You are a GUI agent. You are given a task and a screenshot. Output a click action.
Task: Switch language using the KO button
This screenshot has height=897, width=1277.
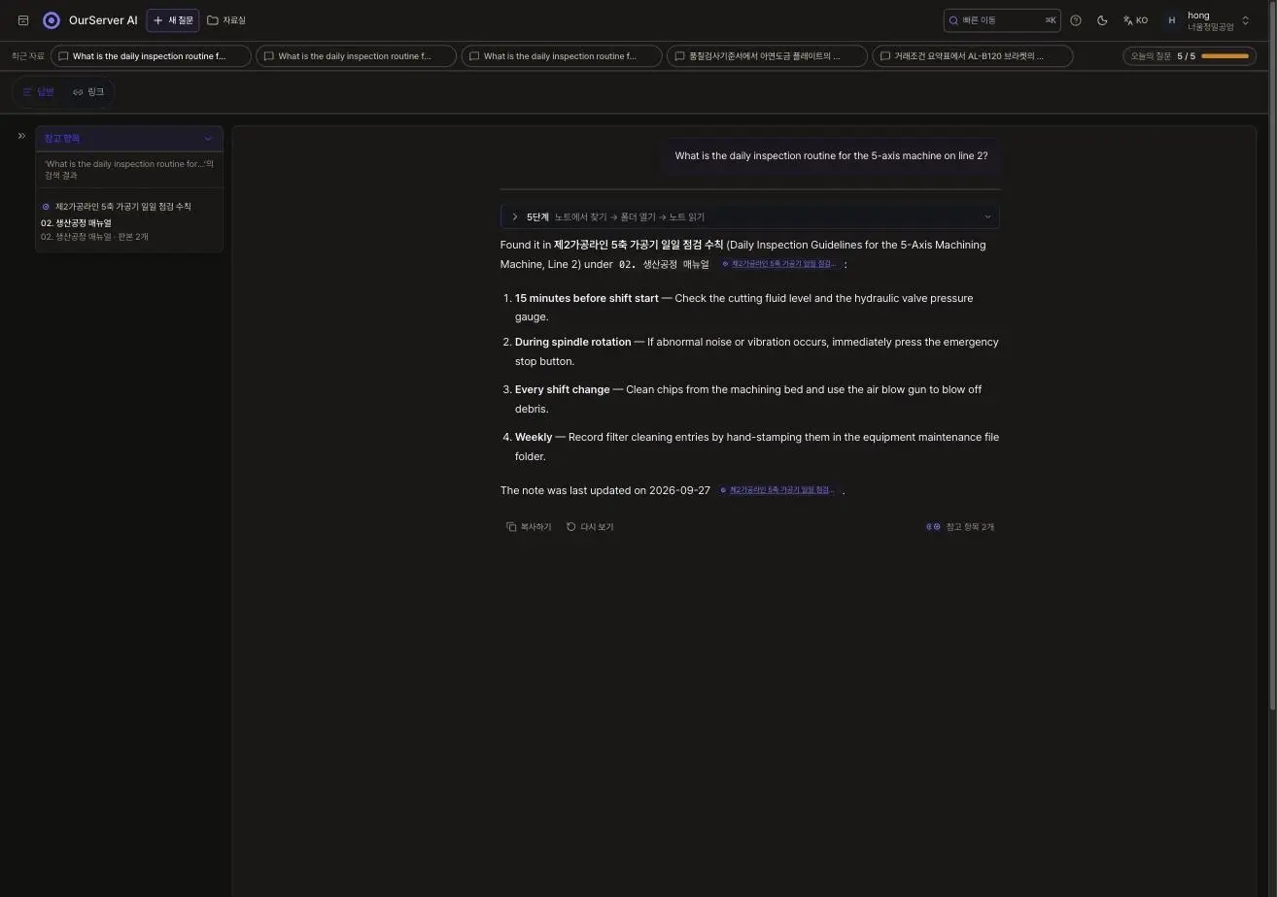coord(1135,20)
